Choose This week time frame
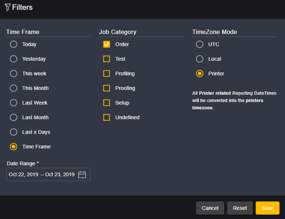This screenshot has width=285, height=219. [x=14, y=74]
